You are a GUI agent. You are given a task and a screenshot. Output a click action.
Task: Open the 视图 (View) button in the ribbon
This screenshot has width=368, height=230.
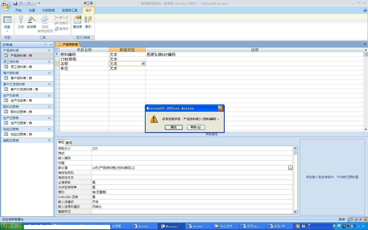click(x=7, y=24)
